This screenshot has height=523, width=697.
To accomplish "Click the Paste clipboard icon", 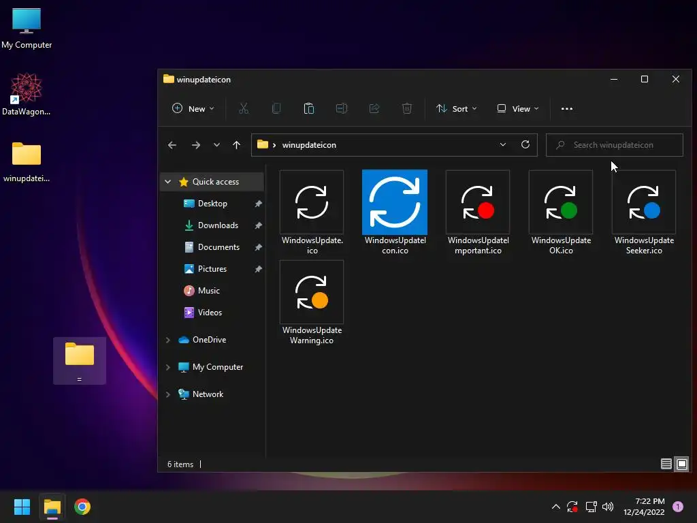I will pos(309,108).
